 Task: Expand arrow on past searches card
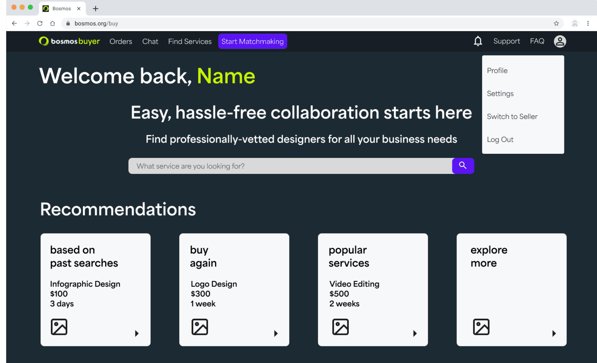click(137, 333)
